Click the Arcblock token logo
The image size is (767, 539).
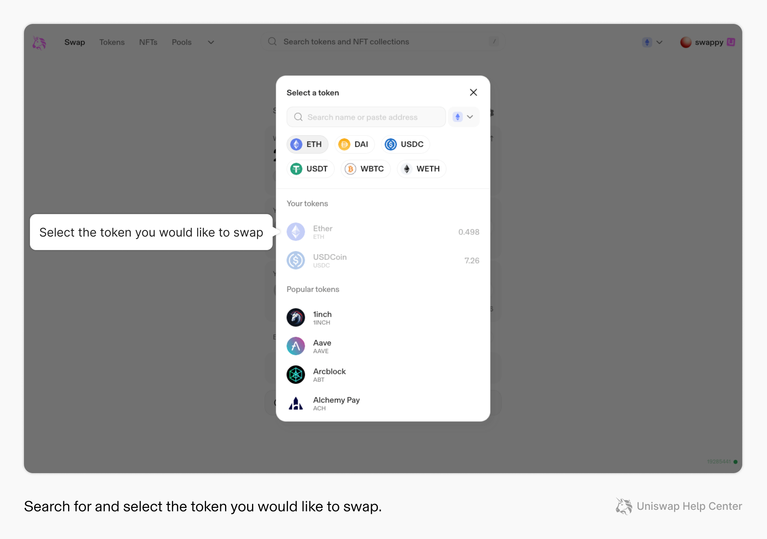click(x=296, y=375)
